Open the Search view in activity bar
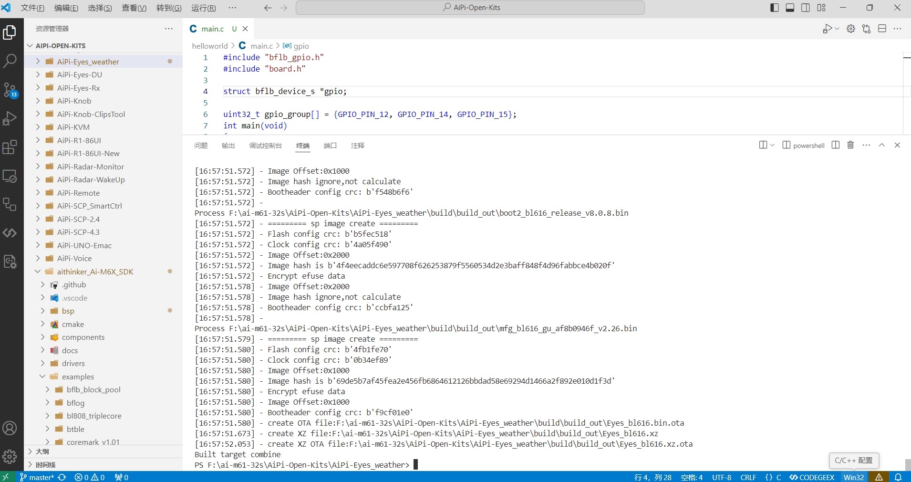This screenshot has width=911, height=482. (x=10, y=61)
